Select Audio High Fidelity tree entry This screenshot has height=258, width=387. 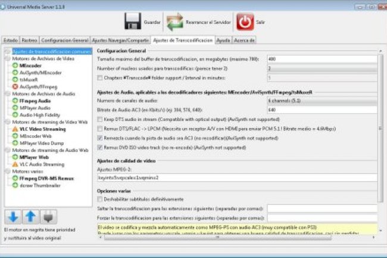pos(40,115)
